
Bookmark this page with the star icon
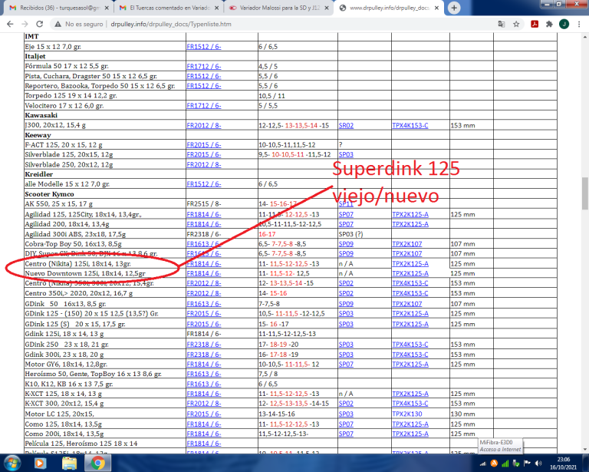[517, 24]
